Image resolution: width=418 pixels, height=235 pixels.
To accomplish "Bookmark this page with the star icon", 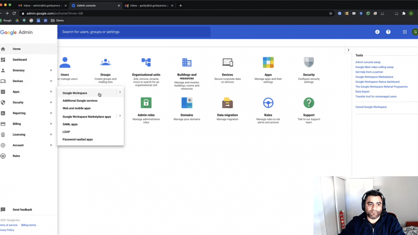I will pos(331,13).
